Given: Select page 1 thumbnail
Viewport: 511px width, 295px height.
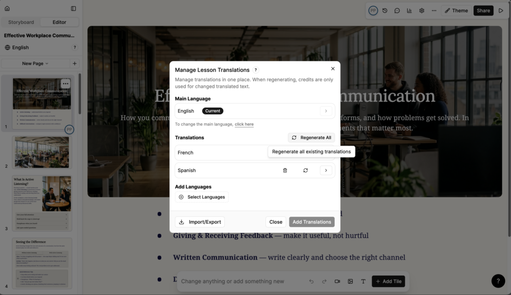Looking at the screenshot, I should (x=42, y=103).
